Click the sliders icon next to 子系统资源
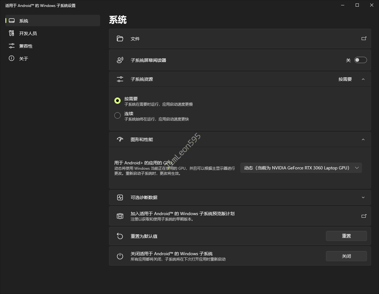 pyautogui.click(x=120, y=79)
